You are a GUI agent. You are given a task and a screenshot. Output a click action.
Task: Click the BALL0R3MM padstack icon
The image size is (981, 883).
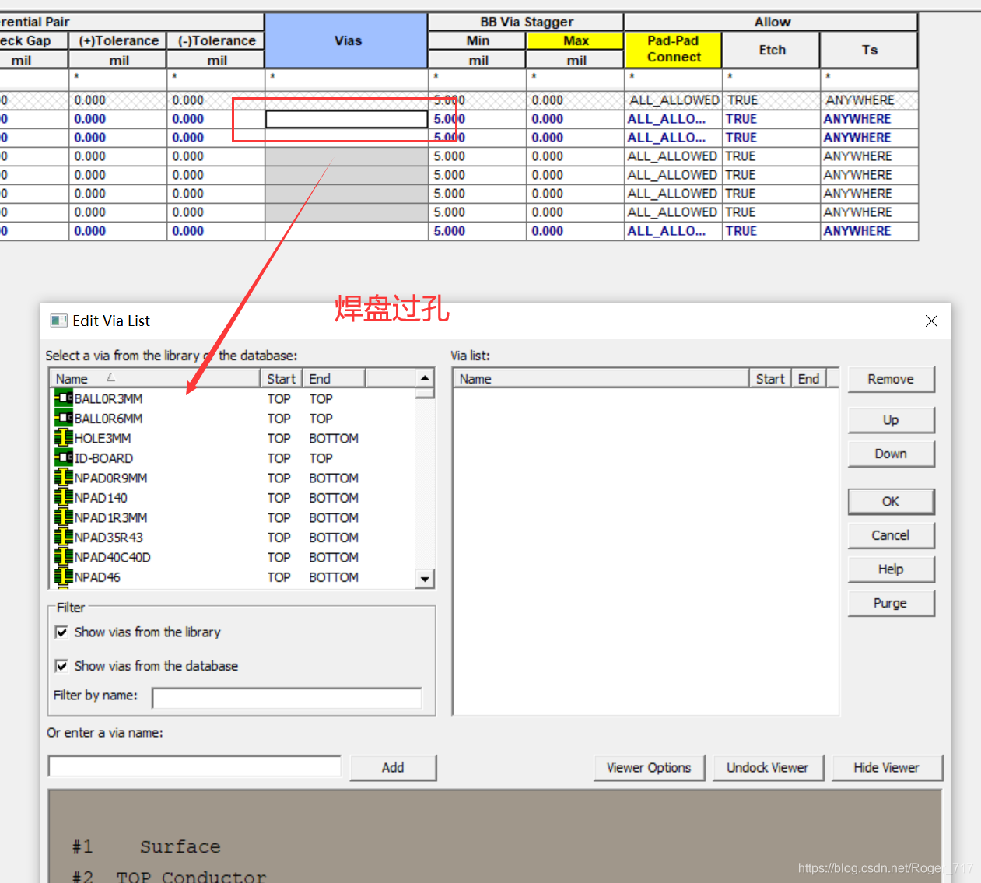[63, 398]
